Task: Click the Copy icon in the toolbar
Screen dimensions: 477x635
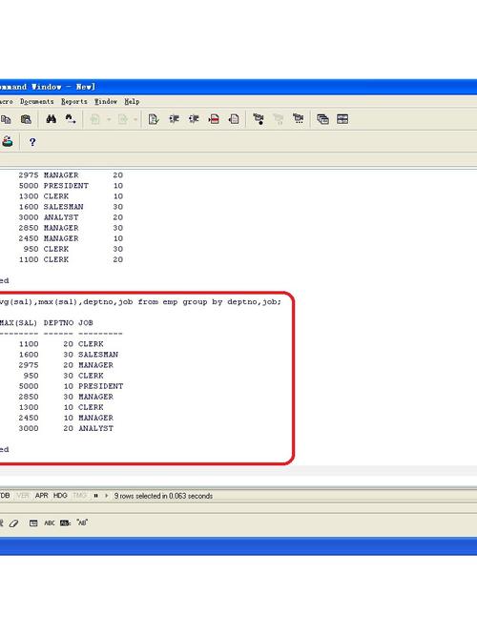Action: (6, 119)
